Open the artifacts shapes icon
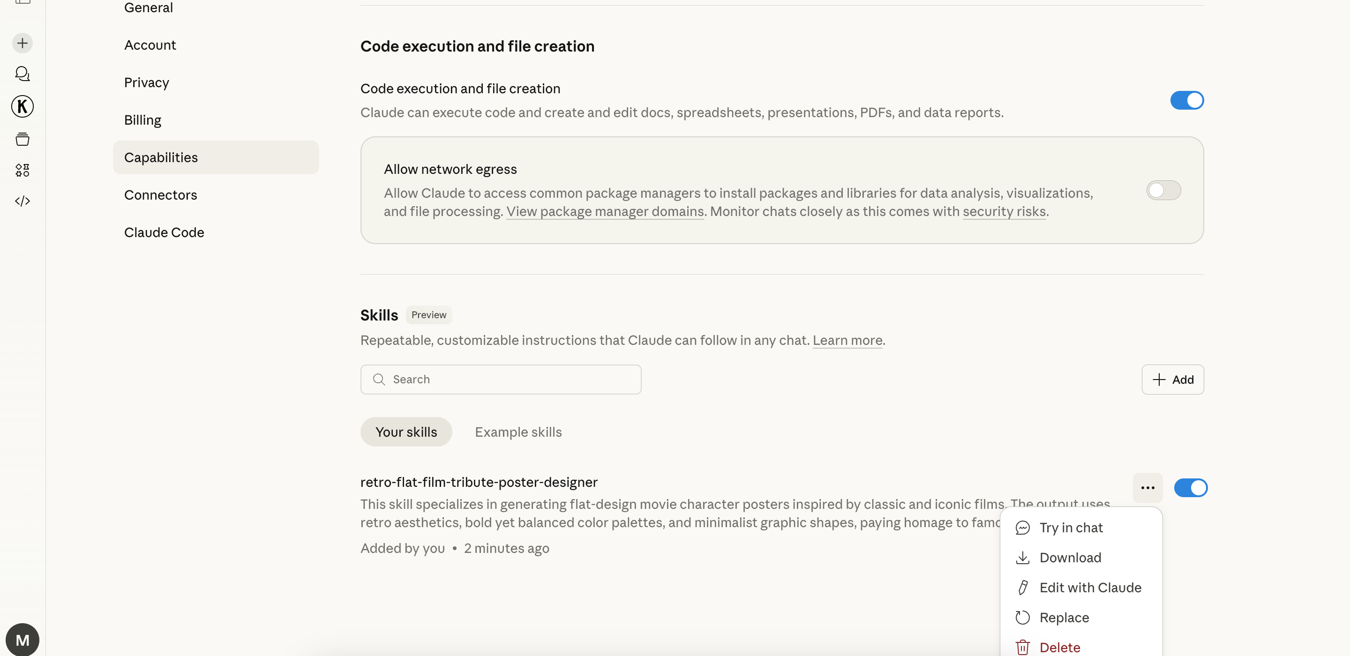The height and width of the screenshot is (656, 1350). (x=22, y=170)
